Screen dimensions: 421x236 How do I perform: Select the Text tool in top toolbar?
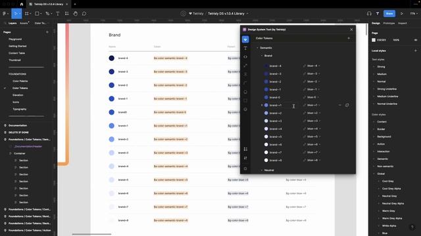click(58, 14)
